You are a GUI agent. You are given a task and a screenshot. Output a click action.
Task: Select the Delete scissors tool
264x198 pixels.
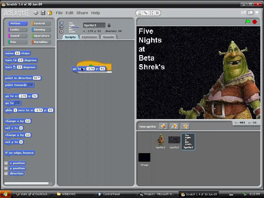click(145, 13)
